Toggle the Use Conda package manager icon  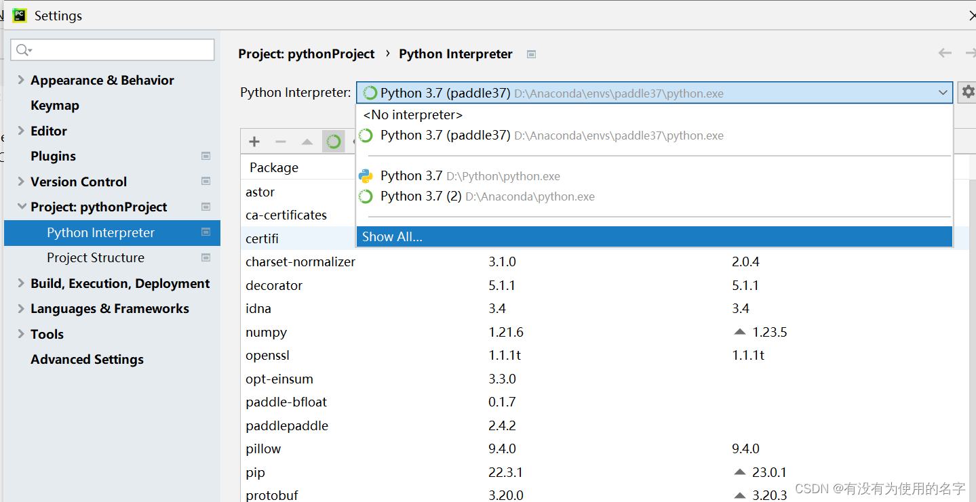point(334,142)
